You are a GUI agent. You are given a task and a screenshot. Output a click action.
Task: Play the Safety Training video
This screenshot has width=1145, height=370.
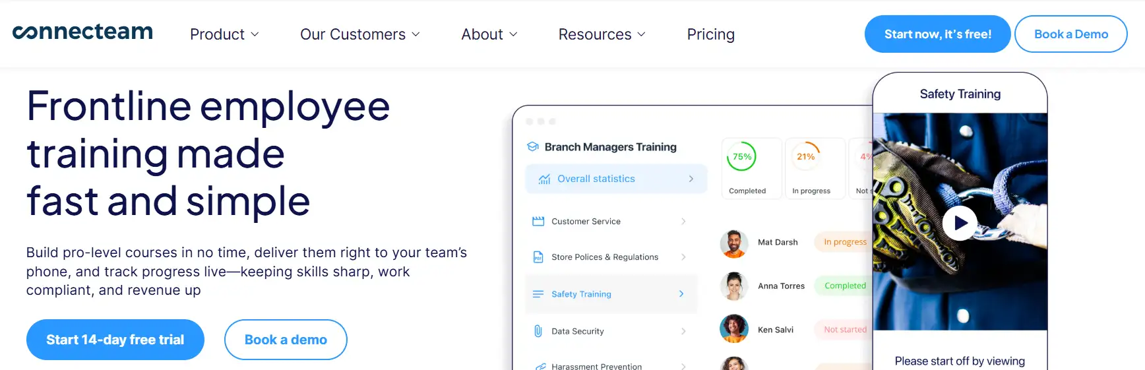960,223
